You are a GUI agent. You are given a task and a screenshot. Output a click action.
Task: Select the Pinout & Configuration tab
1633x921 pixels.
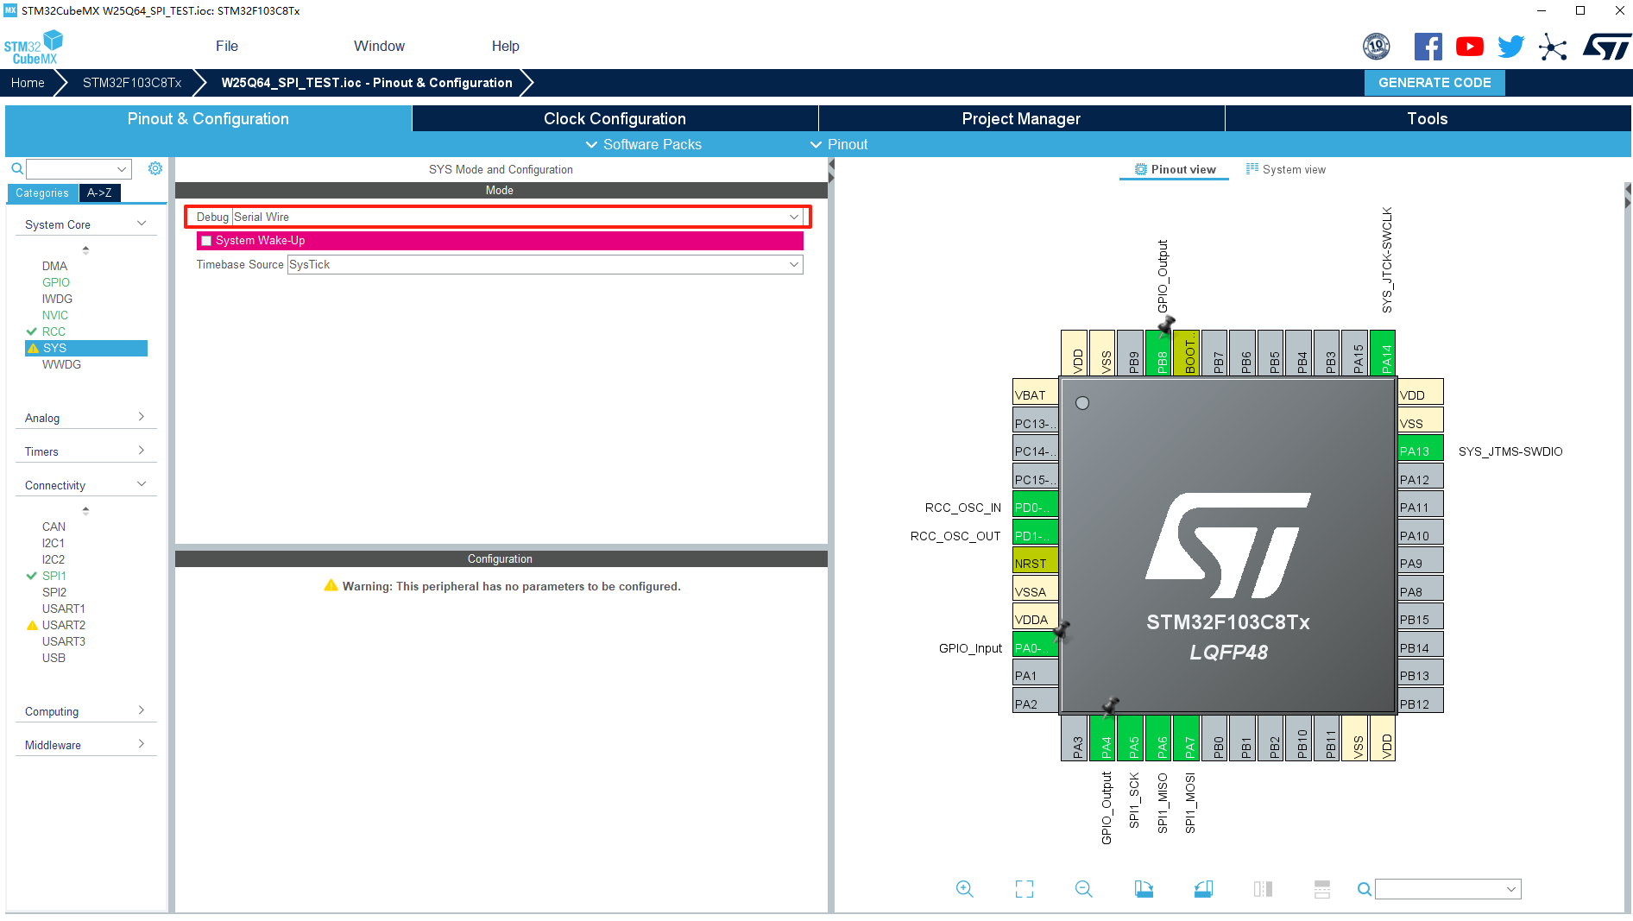click(x=208, y=118)
